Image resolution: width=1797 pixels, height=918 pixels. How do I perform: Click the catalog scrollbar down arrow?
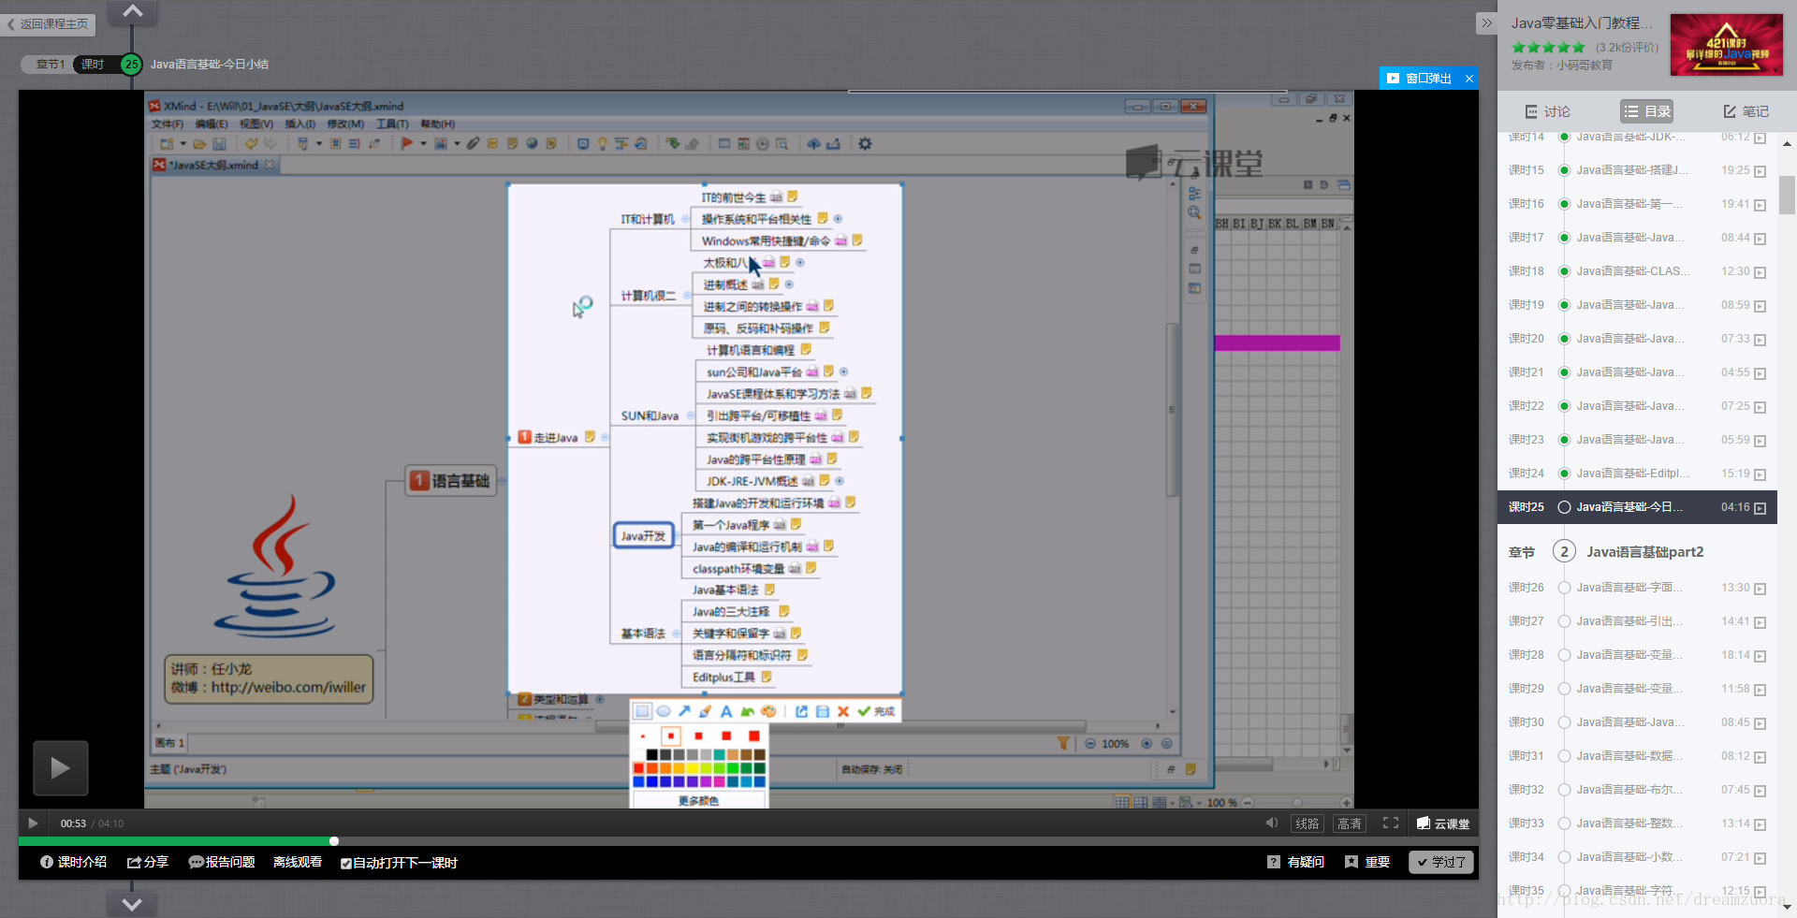tap(1787, 905)
